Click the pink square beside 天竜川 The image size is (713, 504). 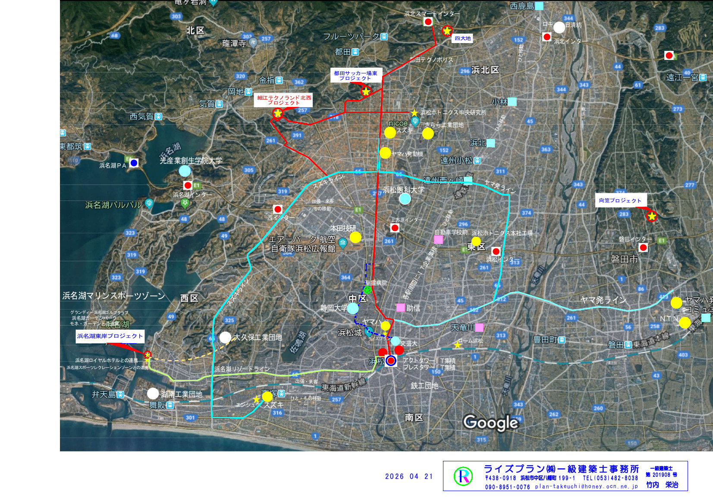point(479,328)
